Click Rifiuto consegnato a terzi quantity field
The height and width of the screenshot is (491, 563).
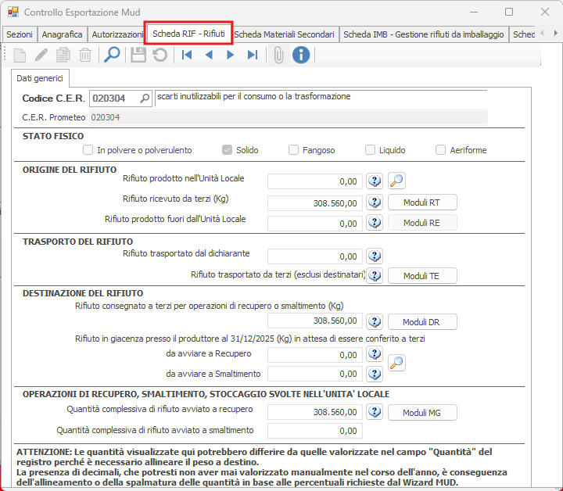pos(315,321)
